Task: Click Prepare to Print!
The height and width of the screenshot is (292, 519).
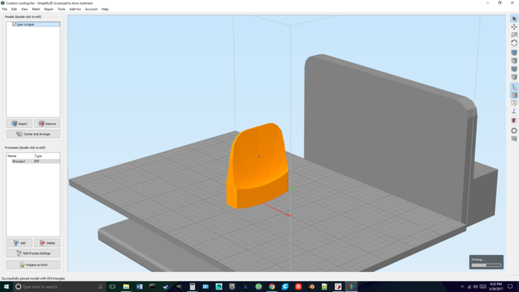Action: tap(33, 265)
